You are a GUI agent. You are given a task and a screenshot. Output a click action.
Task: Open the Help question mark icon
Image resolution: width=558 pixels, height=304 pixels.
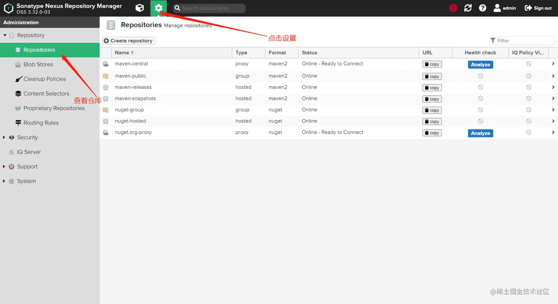[x=482, y=8]
